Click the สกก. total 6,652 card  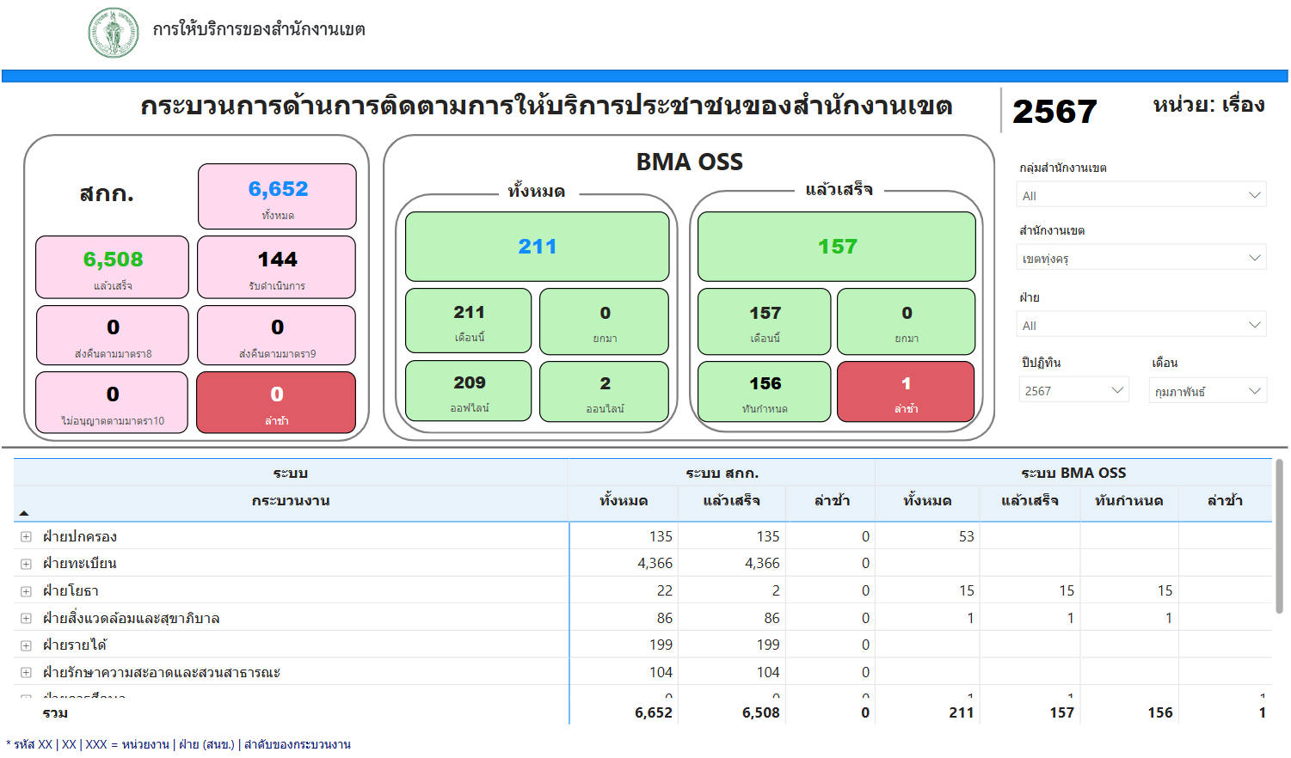click(277, 197)
